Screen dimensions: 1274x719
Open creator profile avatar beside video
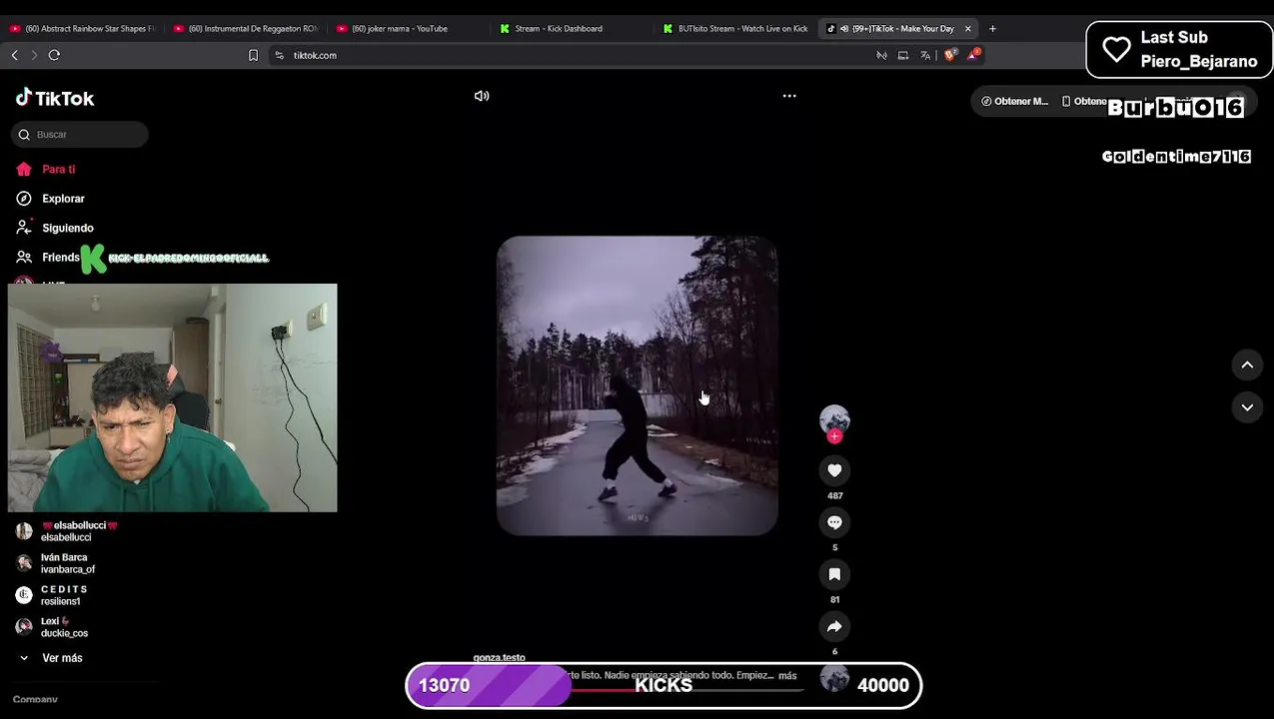pos(834,418)
